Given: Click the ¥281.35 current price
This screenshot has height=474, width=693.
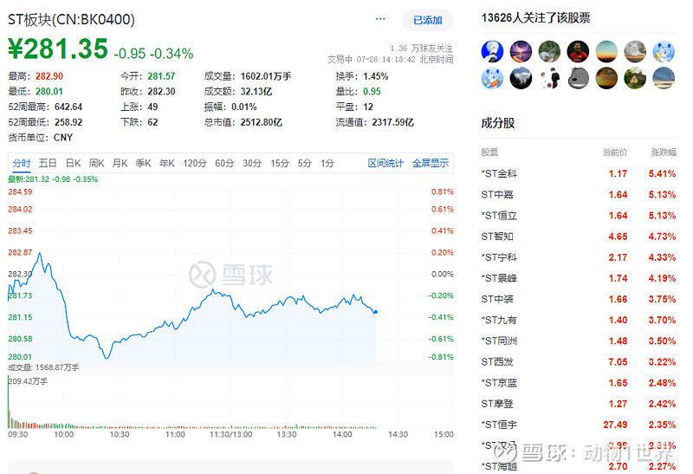Looking at the screenshot, I should [x=58, y=49].
